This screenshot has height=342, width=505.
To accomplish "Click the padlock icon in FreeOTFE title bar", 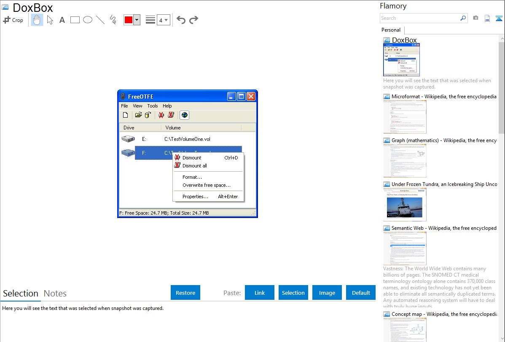I will pos(123,97).
